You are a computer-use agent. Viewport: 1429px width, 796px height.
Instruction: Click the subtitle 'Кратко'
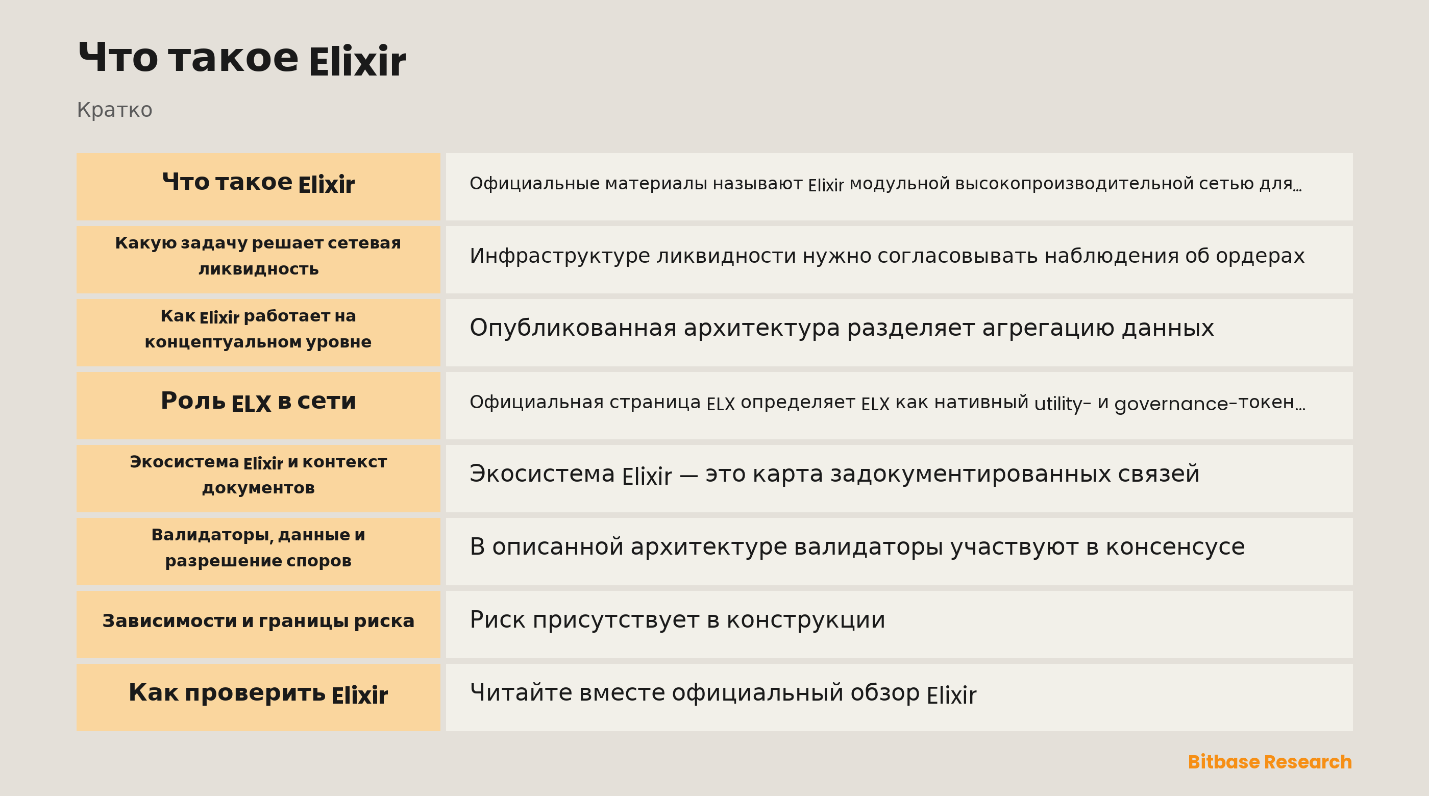[114, 110]
